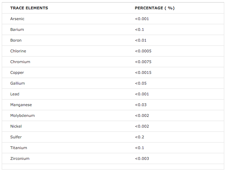This screenshot has height=172, width=226.
Task: Select the Boron table cell
Action: [16, 40]
